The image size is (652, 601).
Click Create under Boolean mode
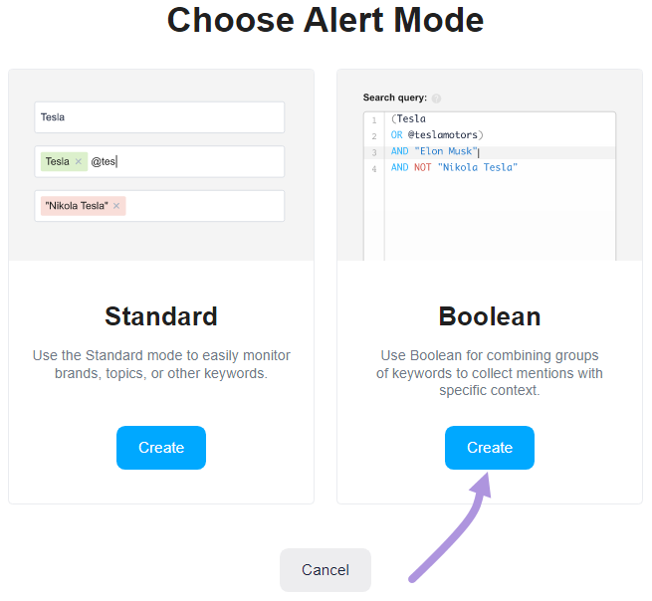(490, 448)
